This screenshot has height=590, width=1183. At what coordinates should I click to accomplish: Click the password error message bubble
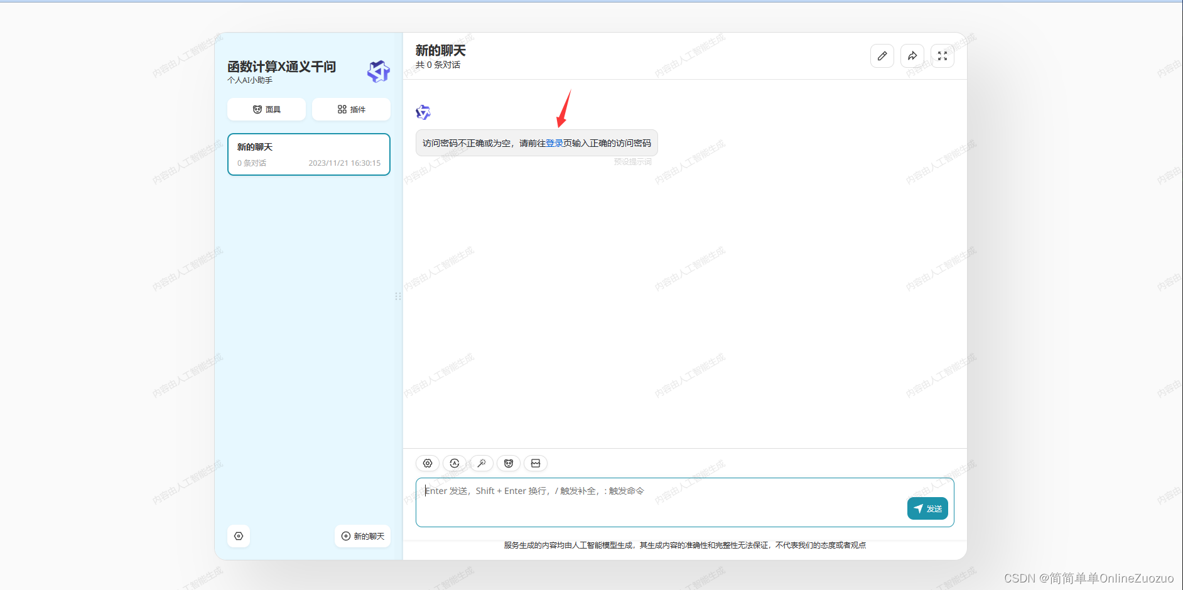click(x=537, y=143)
